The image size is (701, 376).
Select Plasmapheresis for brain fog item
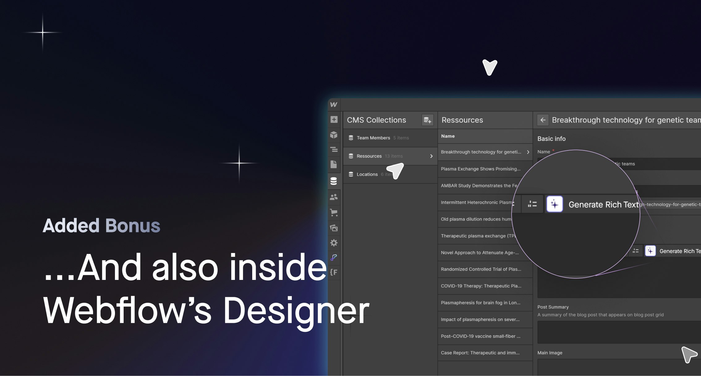(485, 303)
